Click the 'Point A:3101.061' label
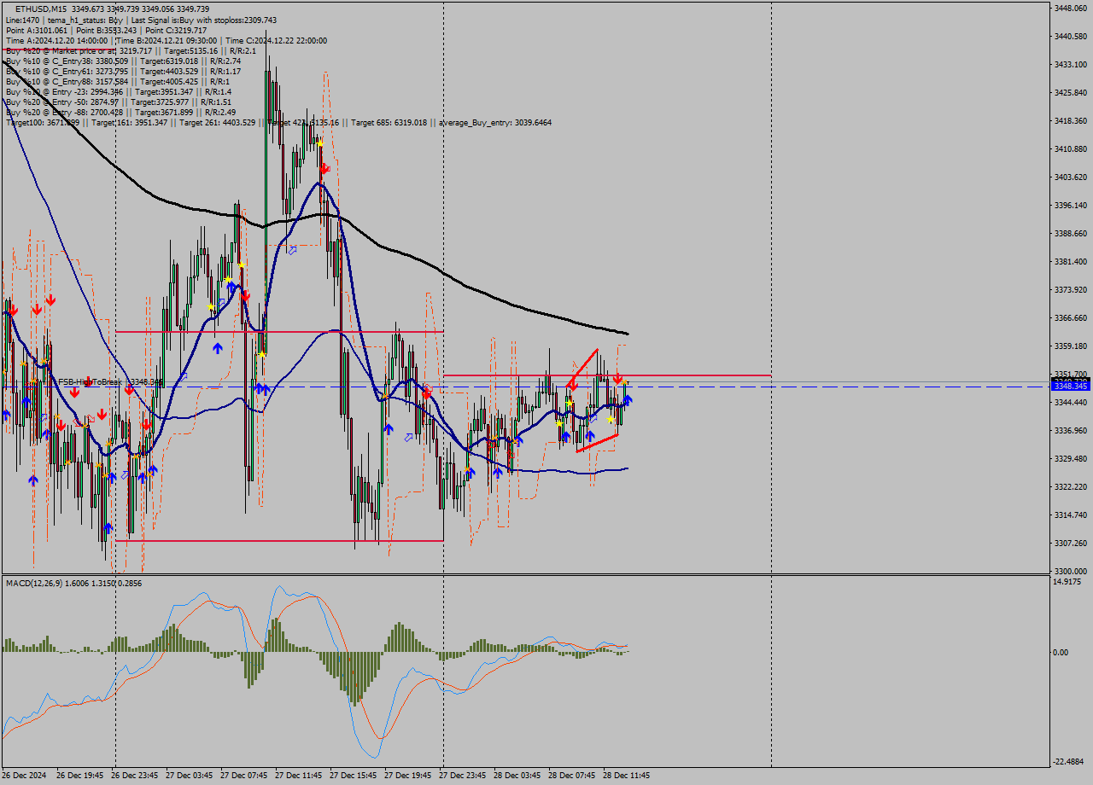 36,30
